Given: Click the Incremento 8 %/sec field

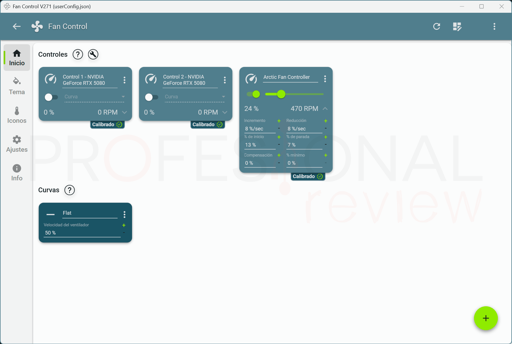Looking at the screenshot, I should tap(260, 129).
